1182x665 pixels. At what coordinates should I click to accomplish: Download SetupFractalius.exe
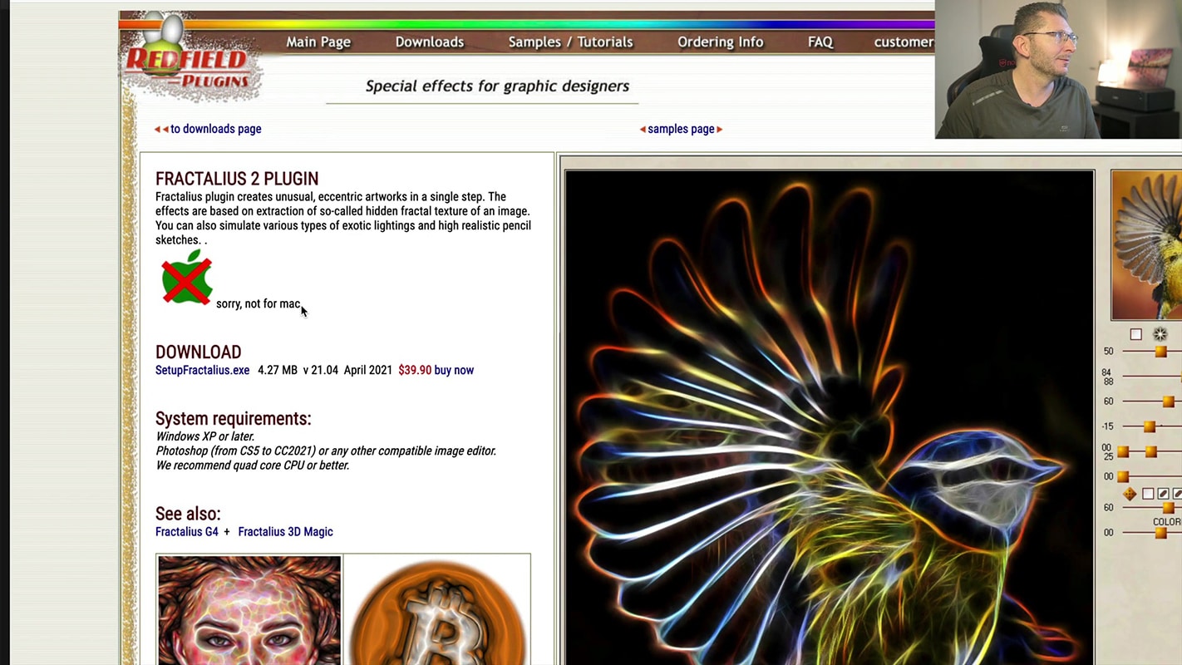pyautogui.click(x=202, y=370)
